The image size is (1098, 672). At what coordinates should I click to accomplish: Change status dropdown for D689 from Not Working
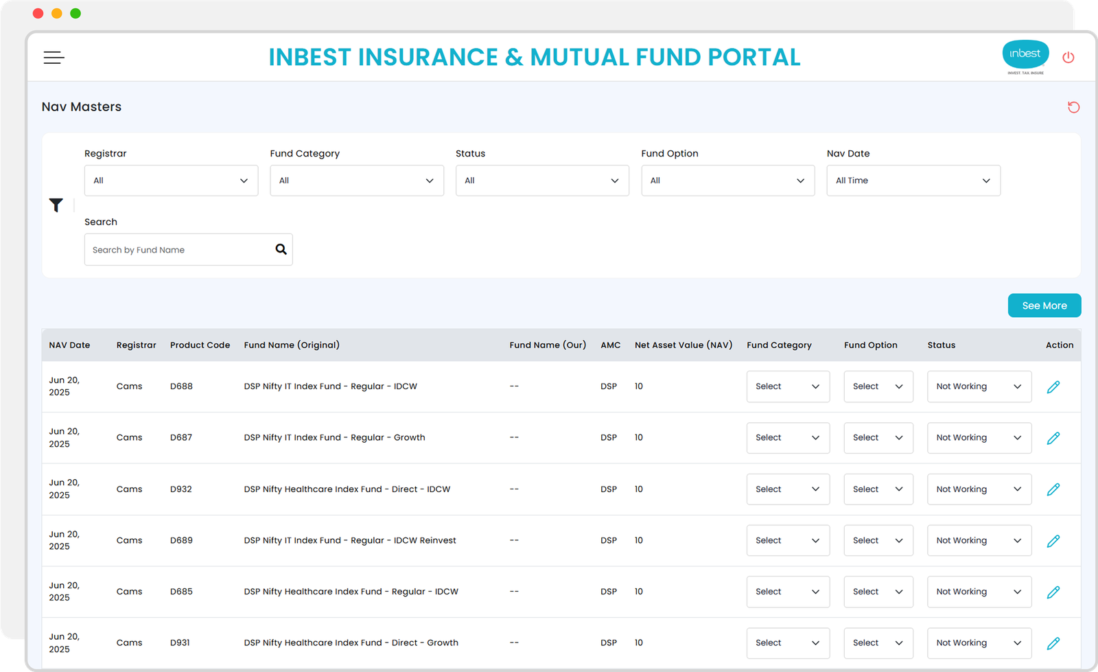point(979,540)
